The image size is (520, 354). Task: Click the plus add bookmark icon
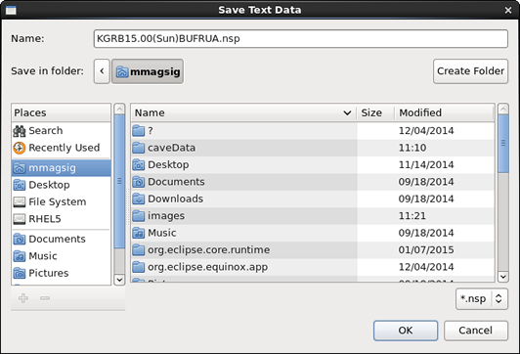pyautogui.click(x=23, y=298)
